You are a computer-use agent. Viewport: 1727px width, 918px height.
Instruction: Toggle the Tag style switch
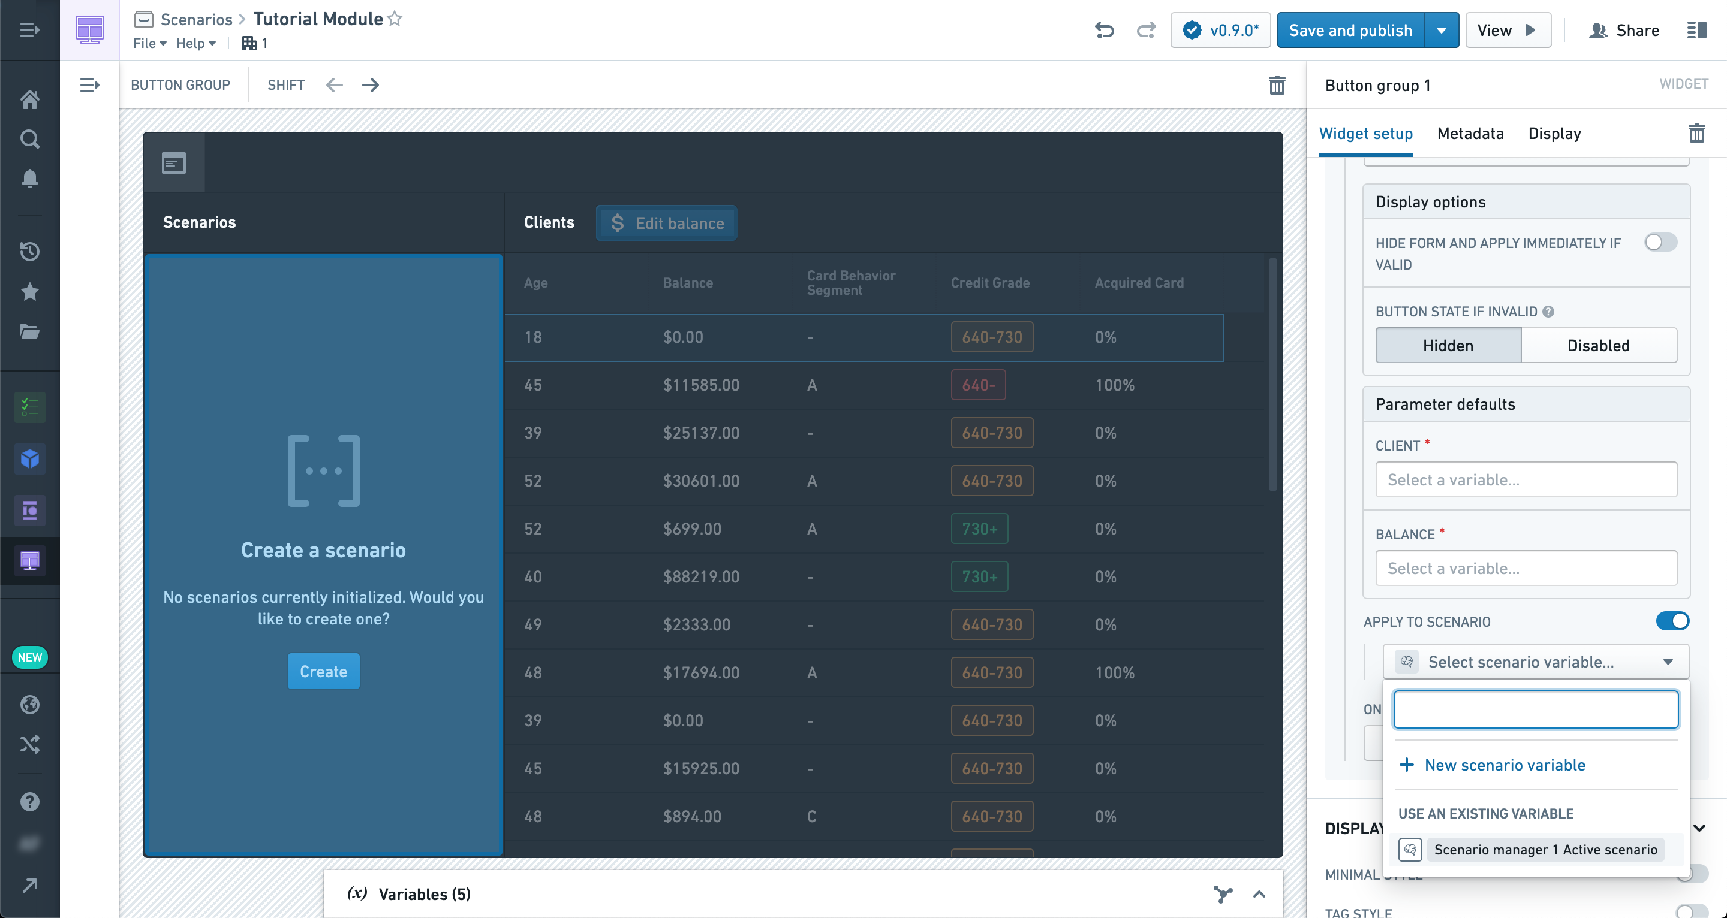click(1691, 911)
